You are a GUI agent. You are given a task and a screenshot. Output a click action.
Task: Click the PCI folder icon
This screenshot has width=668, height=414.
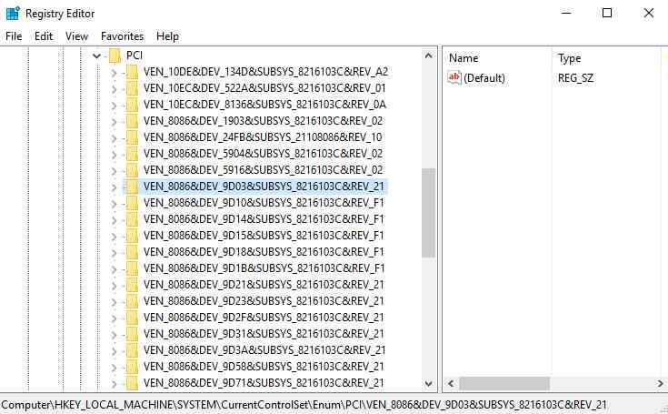point(115,56)
